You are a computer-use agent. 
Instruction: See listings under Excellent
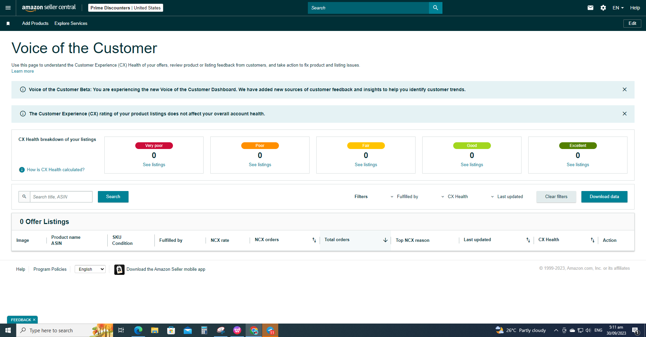click(x=578, y=165)
